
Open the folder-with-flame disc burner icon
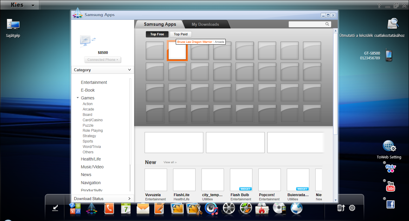tap(263, 209)
